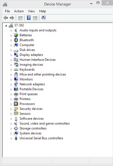The height and width of the screenshot is (166, 113).
Task: Open the Action menu
Action: 19,11
